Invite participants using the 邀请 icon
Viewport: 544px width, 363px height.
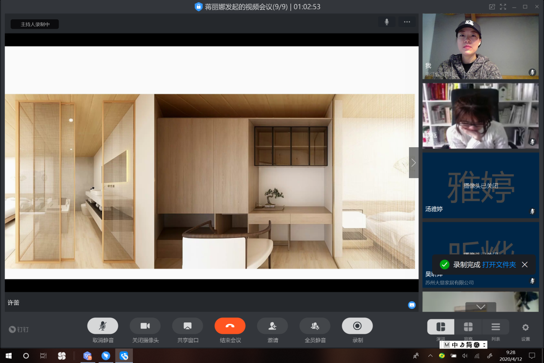click(x=272, y=326)
